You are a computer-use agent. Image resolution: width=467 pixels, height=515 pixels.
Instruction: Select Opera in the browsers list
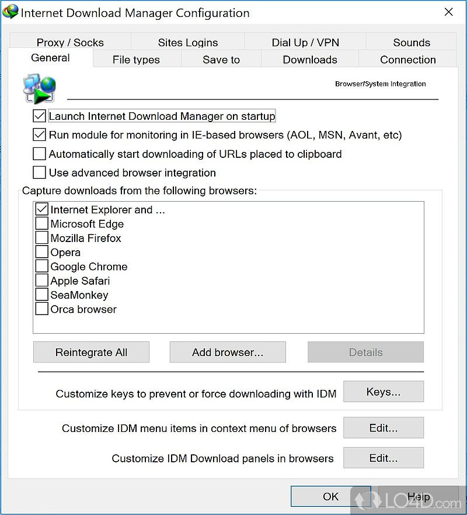[65, 253]
